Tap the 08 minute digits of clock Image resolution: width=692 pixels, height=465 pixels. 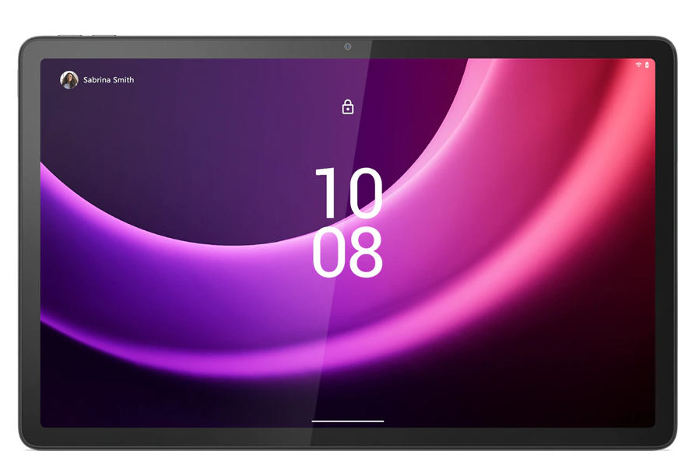tap(347, 252)
